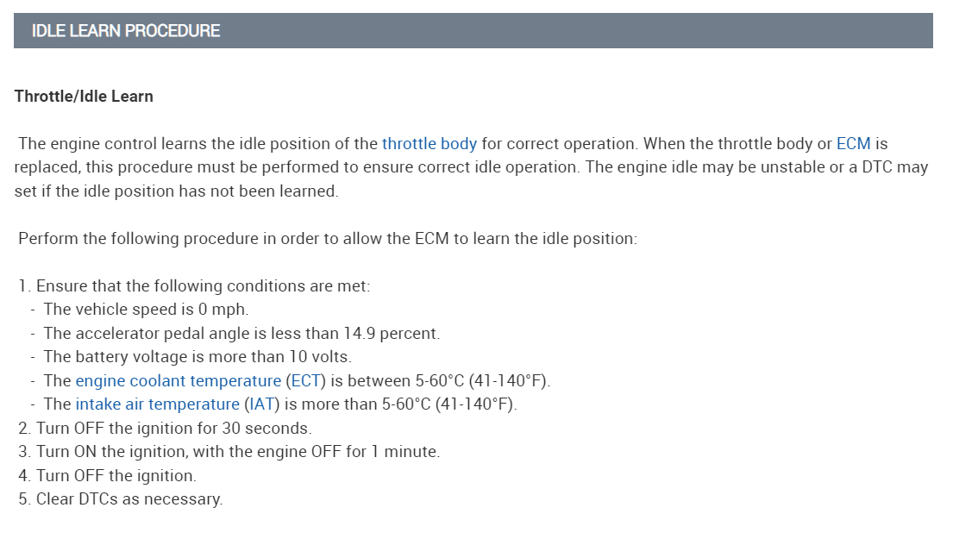Click step 2 about ignition off for 30 seconds
953x539 pixels.
[173, 428]
